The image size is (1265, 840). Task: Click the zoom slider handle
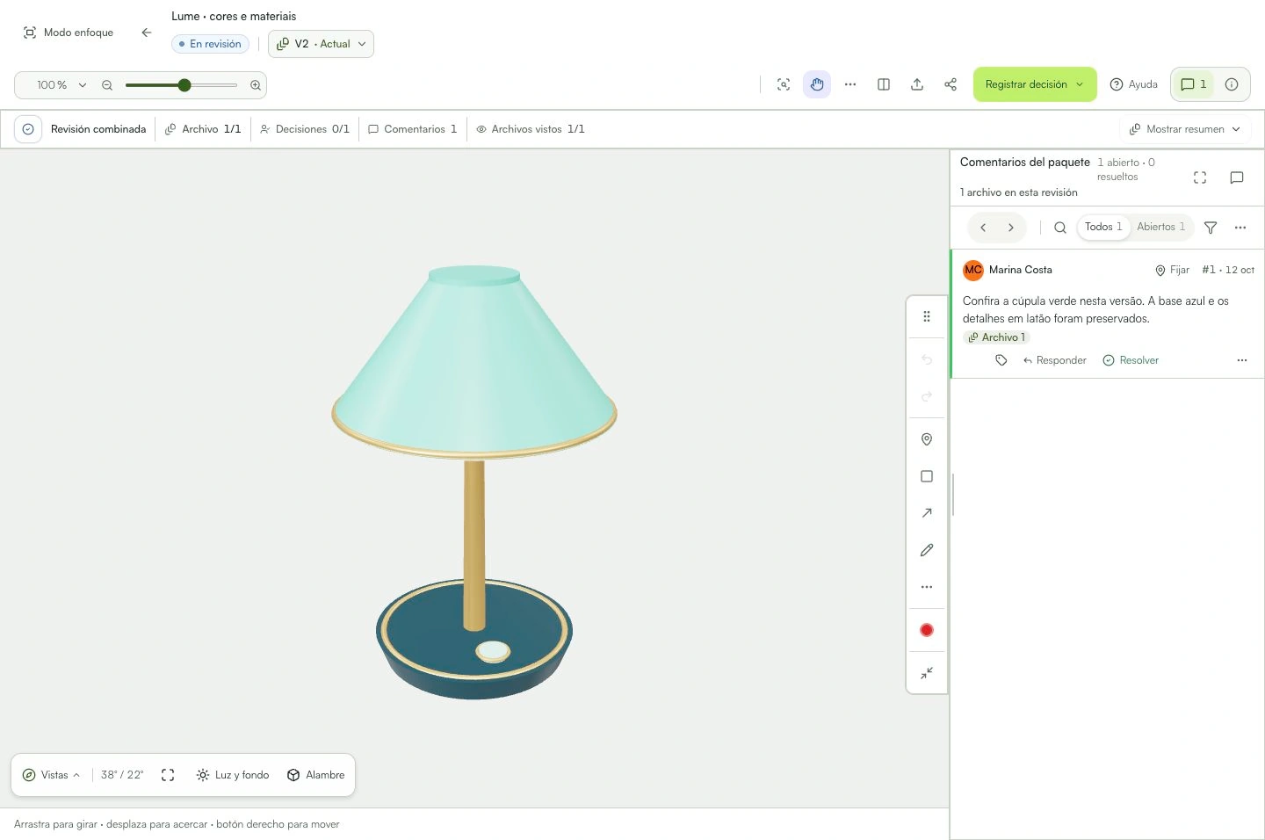(184, 85)
